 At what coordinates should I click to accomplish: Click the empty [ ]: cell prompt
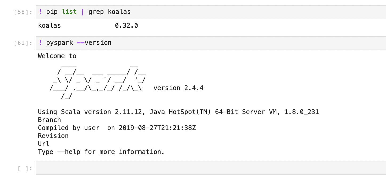click(25, 168)
